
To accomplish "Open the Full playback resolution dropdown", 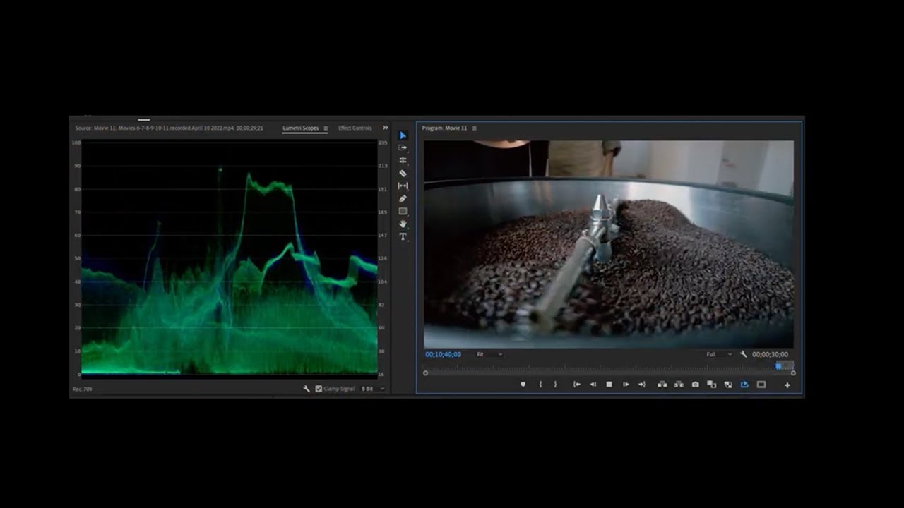I will 719,354.
